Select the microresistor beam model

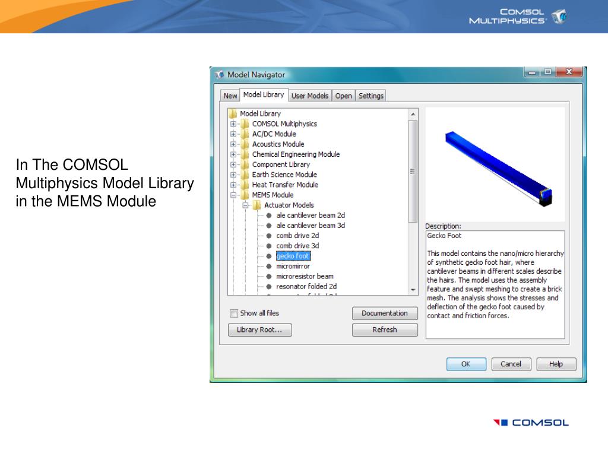coord(305,277)
